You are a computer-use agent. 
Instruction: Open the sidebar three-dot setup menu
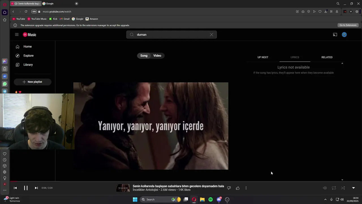(5, 190)
